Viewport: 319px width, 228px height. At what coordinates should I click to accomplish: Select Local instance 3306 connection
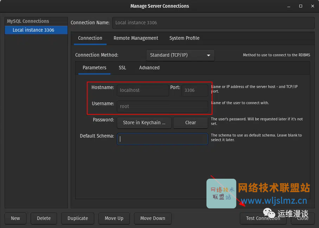pyautogui.click(x=36, y=30)
